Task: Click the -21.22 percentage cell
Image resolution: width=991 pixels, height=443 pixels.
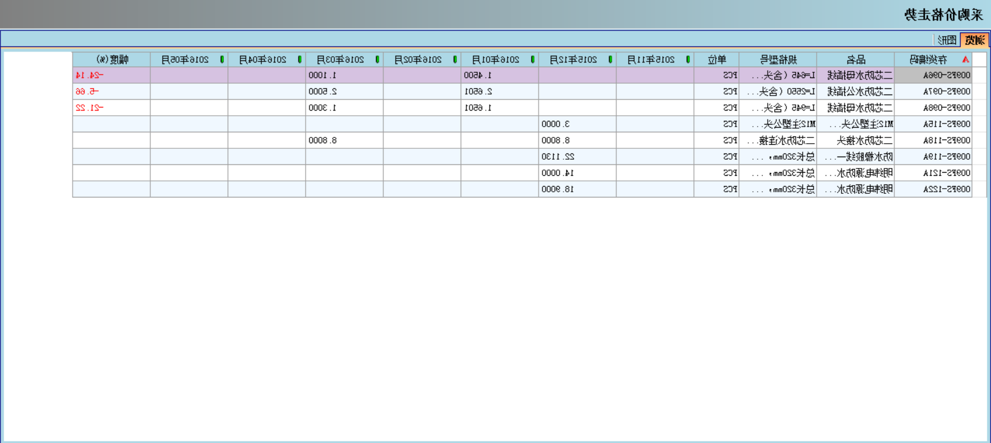Action: click(90, 108)
